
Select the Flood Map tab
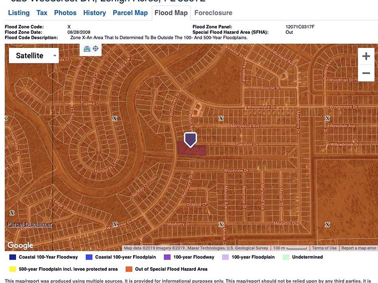(171, 13)
